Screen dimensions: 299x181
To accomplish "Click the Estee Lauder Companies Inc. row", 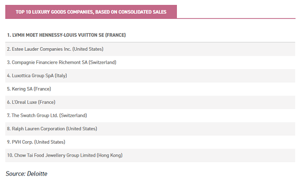I will click(150, 49).
